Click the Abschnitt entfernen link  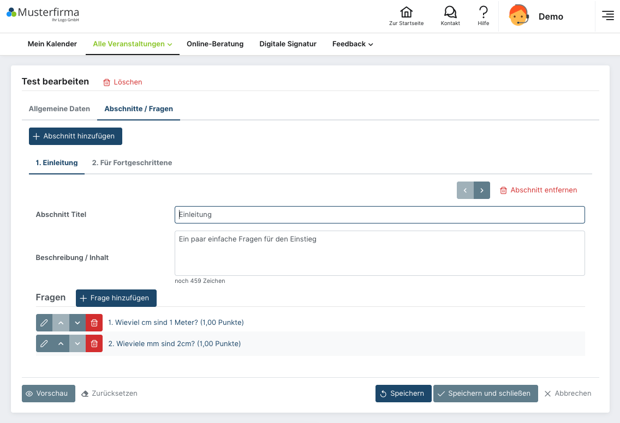point(538,190)
